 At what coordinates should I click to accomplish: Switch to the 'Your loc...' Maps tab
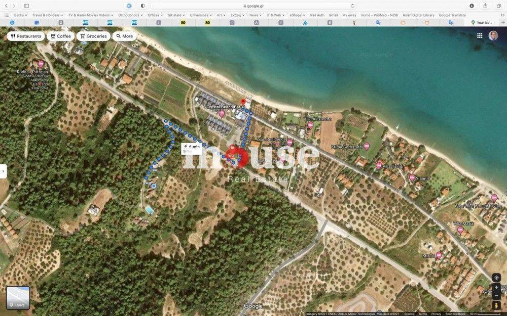(482, 23)
